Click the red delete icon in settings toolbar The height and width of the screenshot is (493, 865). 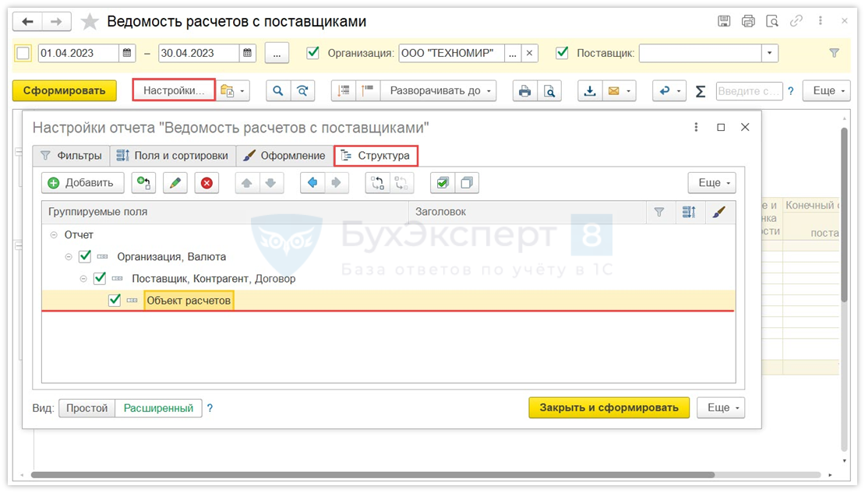click(207, 183)
